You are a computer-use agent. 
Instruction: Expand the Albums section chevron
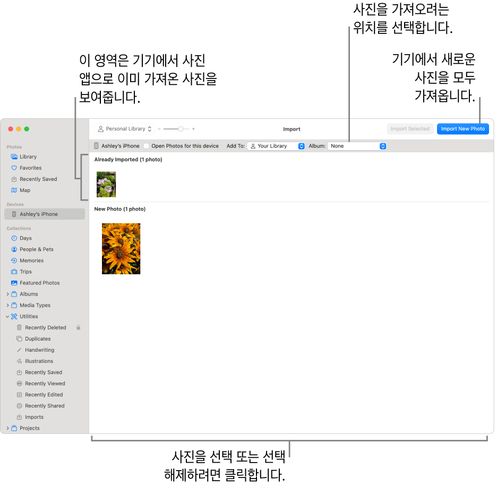point(7,294)
